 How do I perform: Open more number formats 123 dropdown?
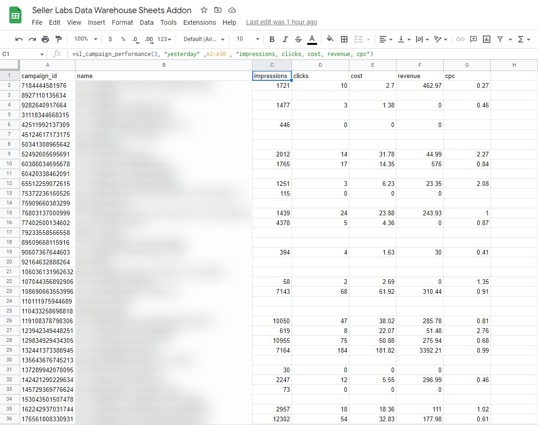click(x=164, y=39)
